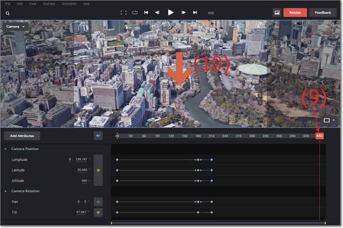Toggle the Tilt keyframe diamond
This screenshot has width=343, height=228.
[x=98, y=213]
